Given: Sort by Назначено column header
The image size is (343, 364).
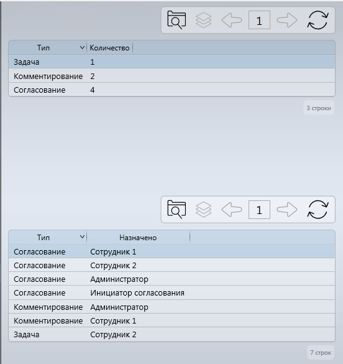Looking at the screenshot, I should coord(138,238).
